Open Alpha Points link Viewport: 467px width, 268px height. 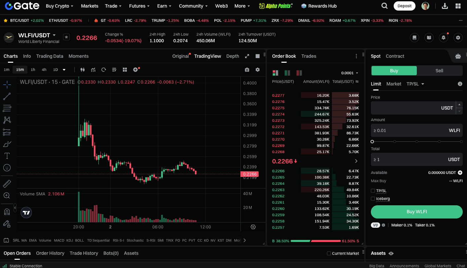point(276,6)
